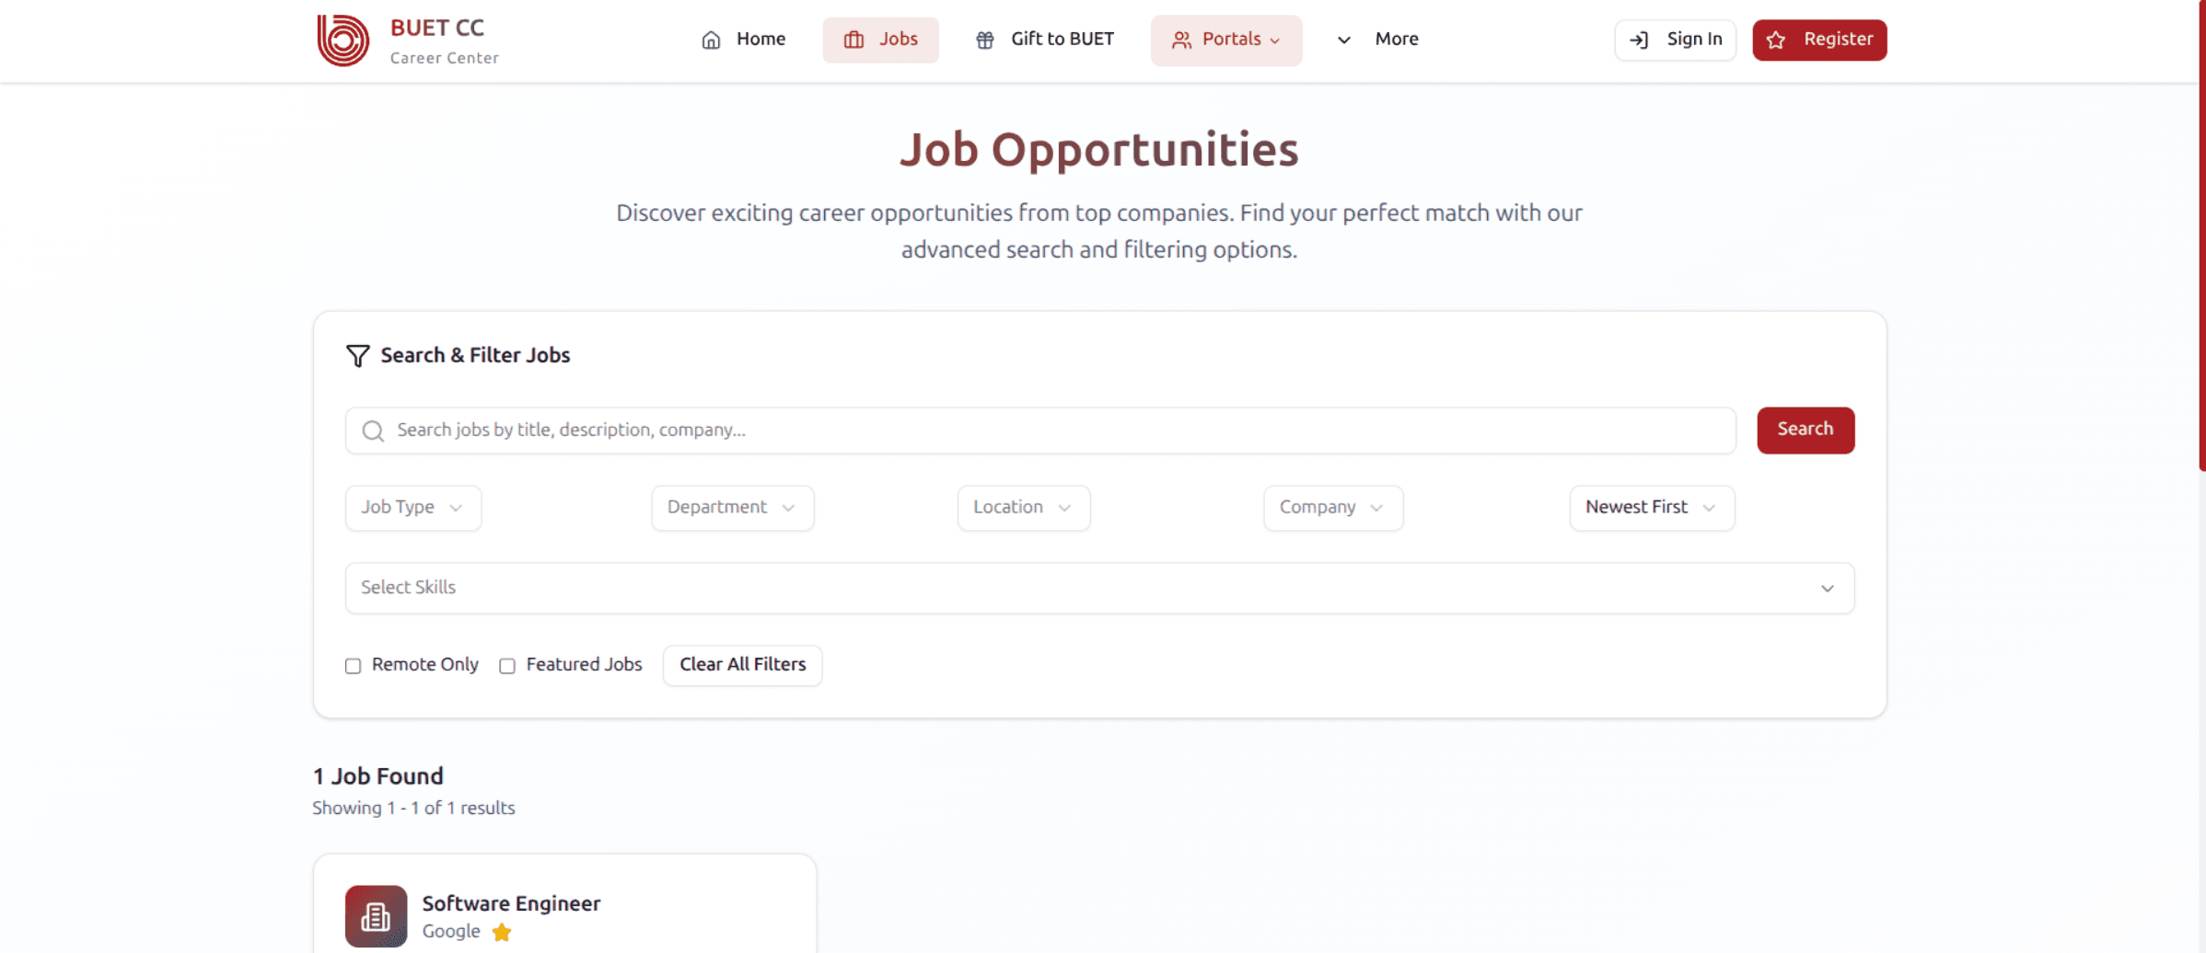
Task: Click the filter funnel beside Search & Filter Jobs
Action: [357, 356]
